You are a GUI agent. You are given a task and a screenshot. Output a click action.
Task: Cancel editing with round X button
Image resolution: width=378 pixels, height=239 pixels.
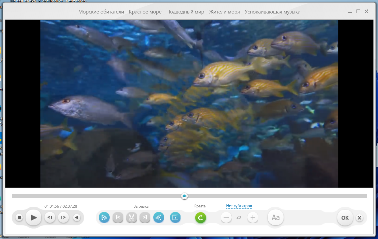coord(359,218)
